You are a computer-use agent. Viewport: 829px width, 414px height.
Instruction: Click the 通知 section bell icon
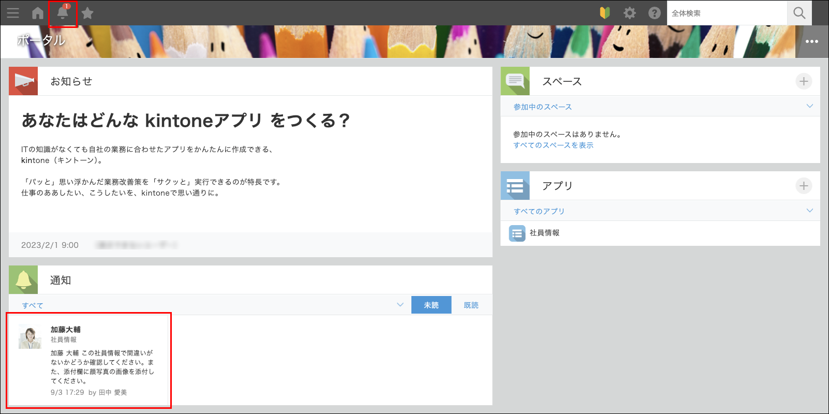coord(23,280)
